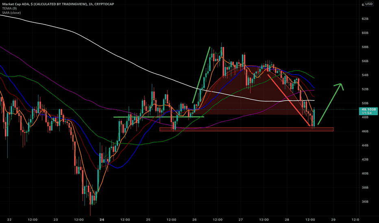This screenshot has height=223, width=379.
Task: Click the Market Cap ADA chart title
Action: pos(58,4)
